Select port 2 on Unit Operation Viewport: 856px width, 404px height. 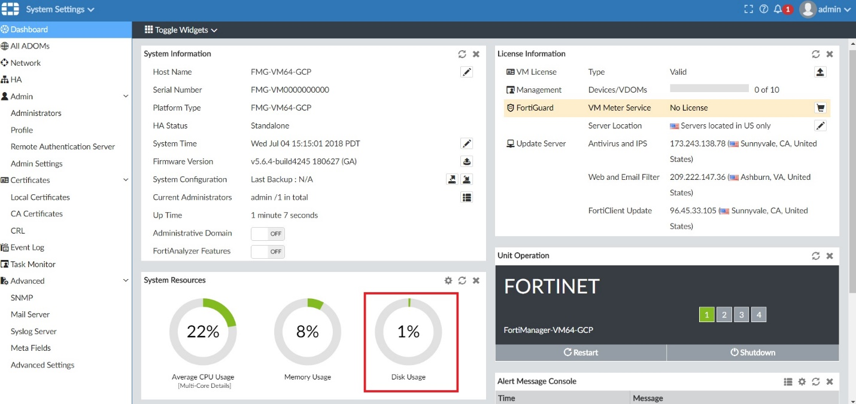(x=724, y=315)
